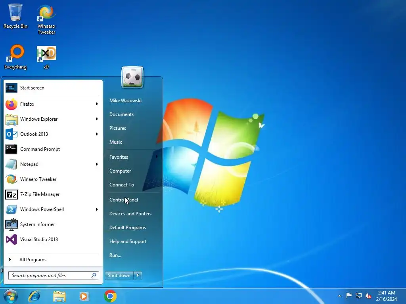406x304 pixels.
Task: Show All Programs list
Action: 53,260
